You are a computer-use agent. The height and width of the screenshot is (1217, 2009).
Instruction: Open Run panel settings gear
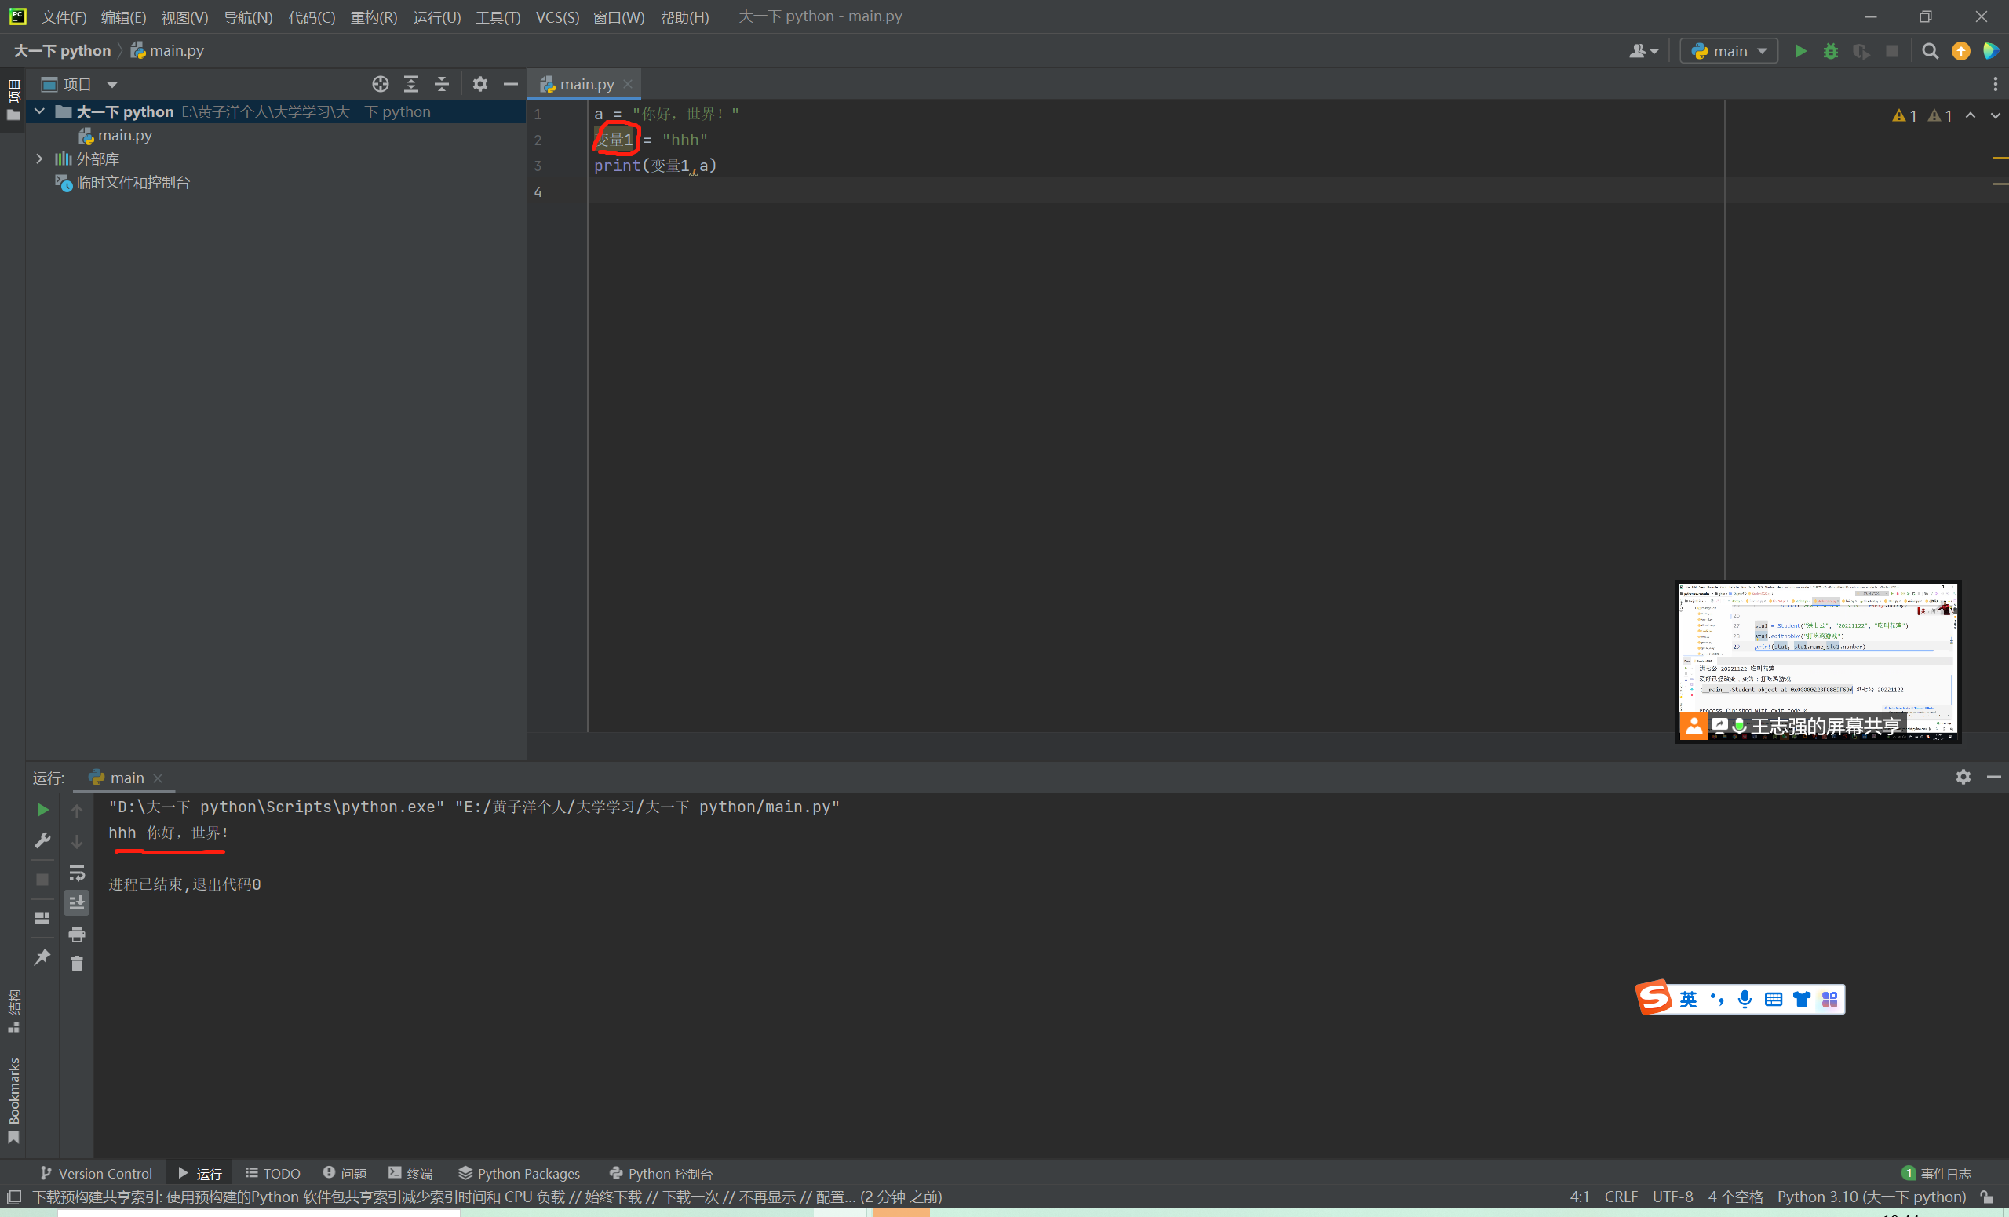pos(1963,777)
